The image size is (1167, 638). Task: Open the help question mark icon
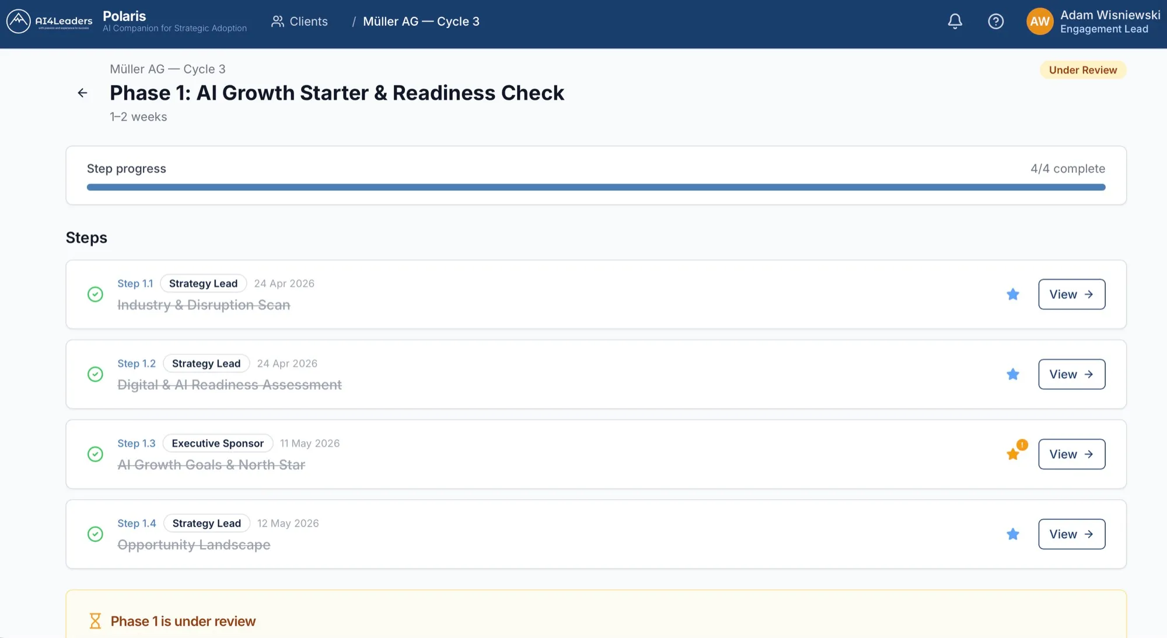point(995,22)
